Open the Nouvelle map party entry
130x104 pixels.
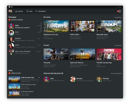pos(24,79)
